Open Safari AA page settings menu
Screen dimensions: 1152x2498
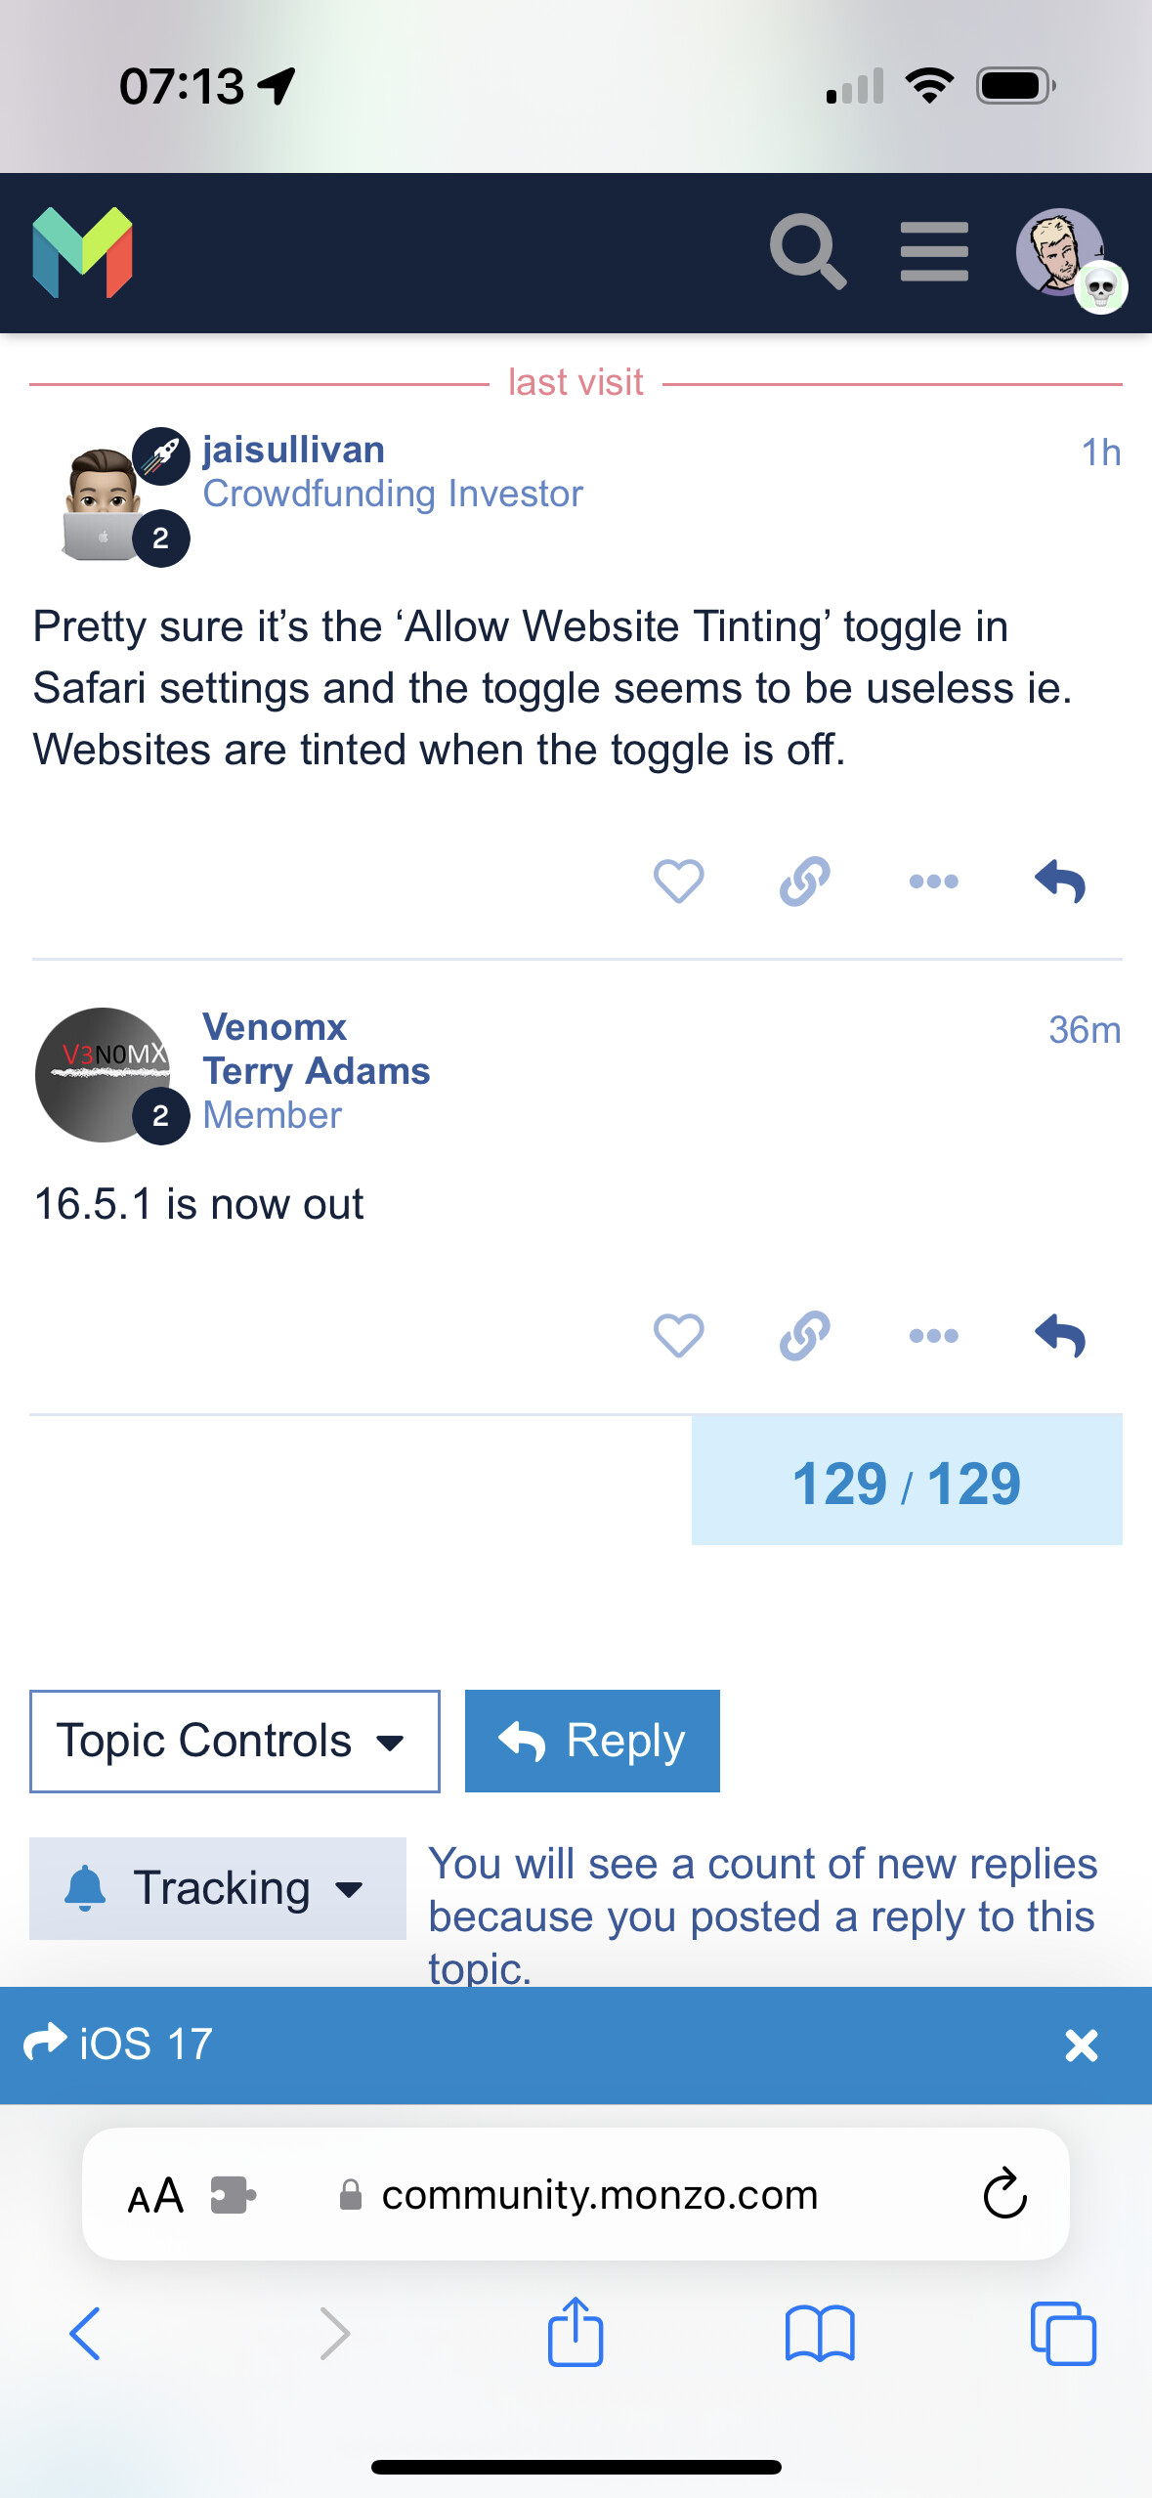click(x=155, y=2196)
